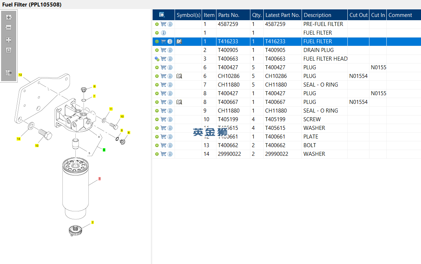Click double-gear icon for FUEL FILTER HEAD
Viewport: 421px width, 264px height.
tap(157, 59)
